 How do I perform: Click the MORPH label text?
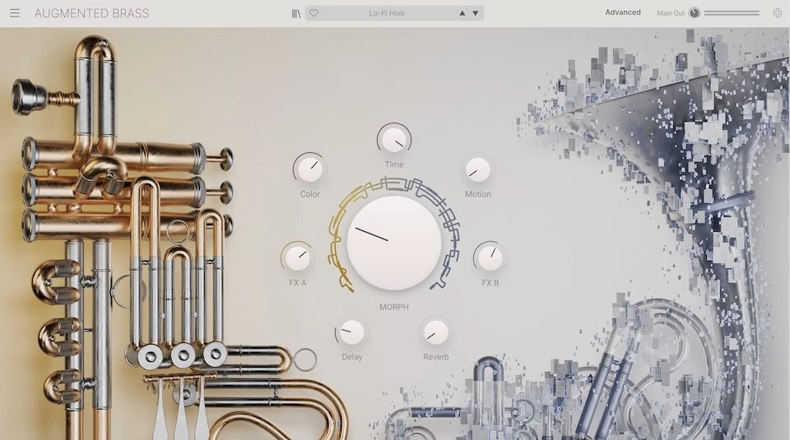click(394, 307)
